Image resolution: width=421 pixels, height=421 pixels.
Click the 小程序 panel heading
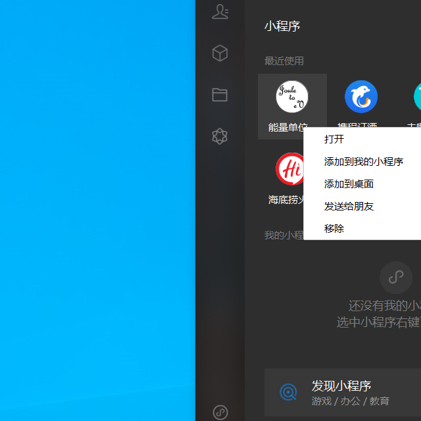282,26
